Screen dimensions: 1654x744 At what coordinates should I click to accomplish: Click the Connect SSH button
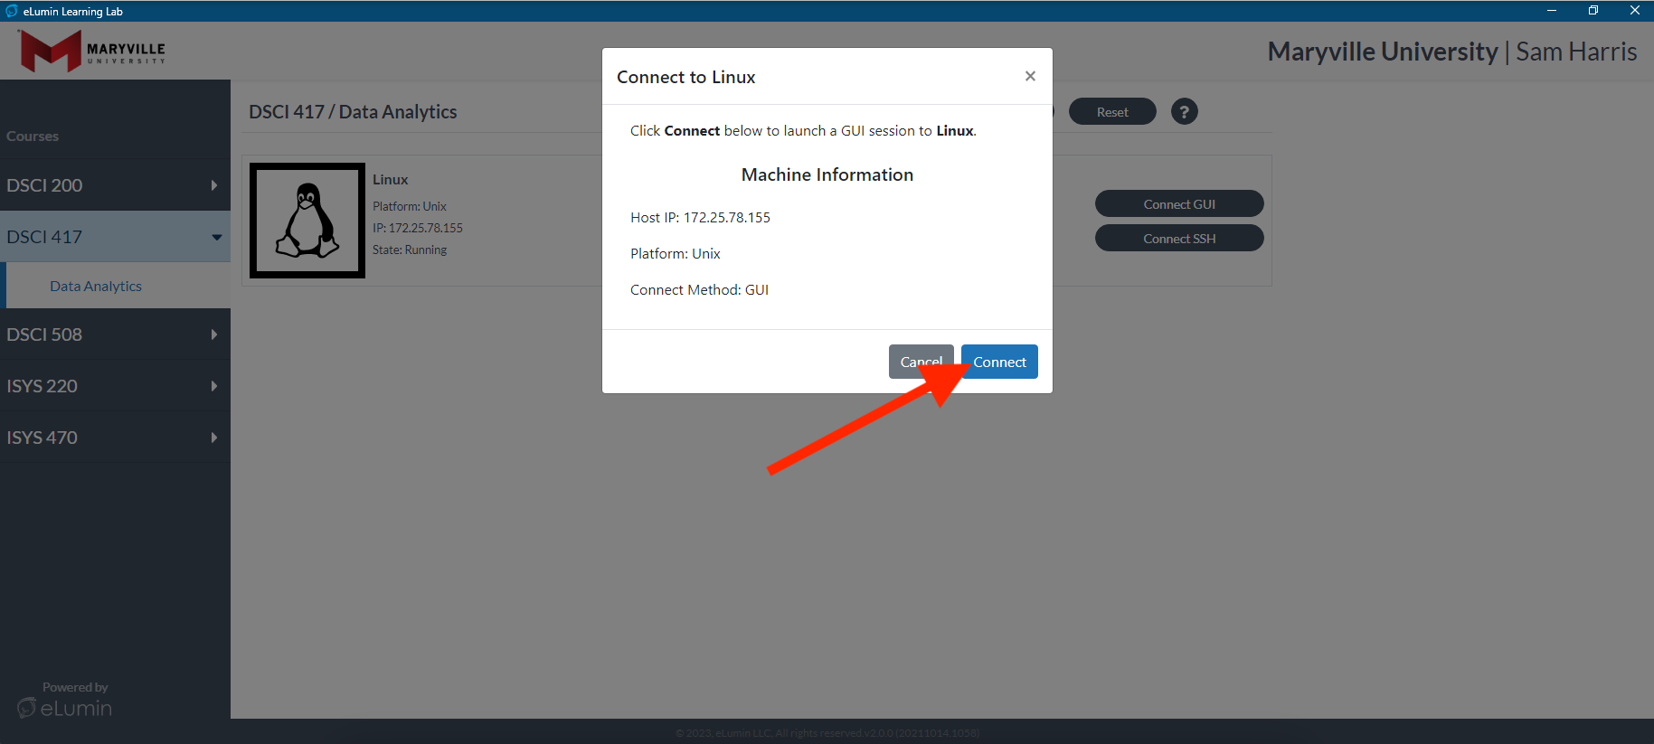pos(1179,238)
